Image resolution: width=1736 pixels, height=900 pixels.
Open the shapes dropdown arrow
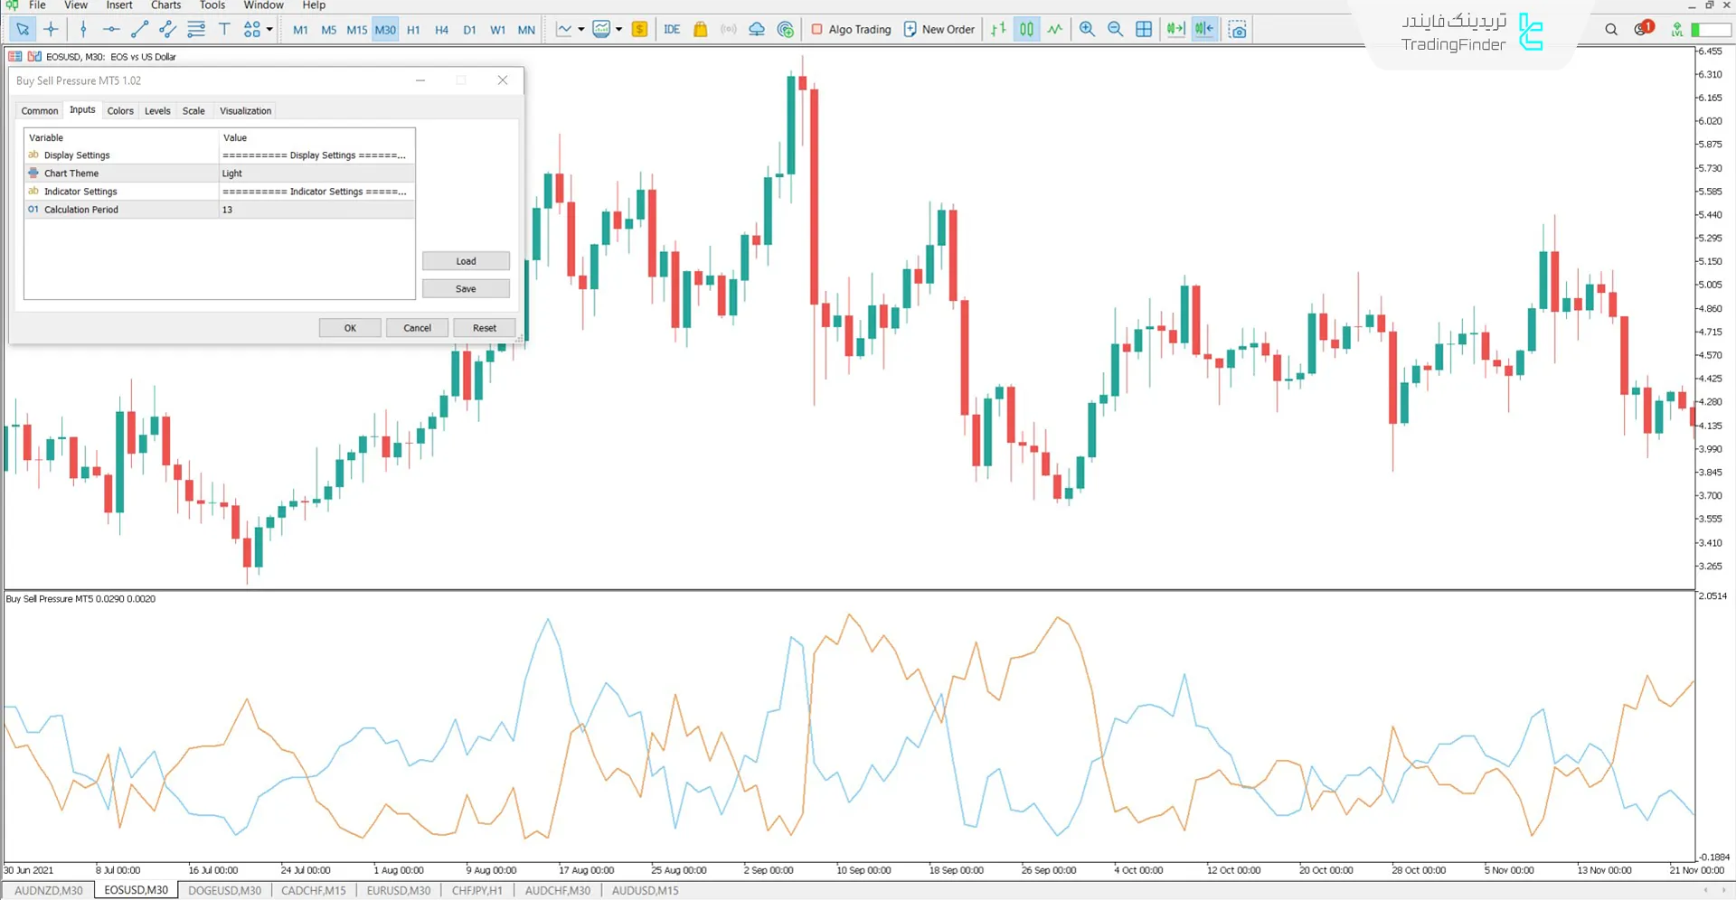point(268,29)
